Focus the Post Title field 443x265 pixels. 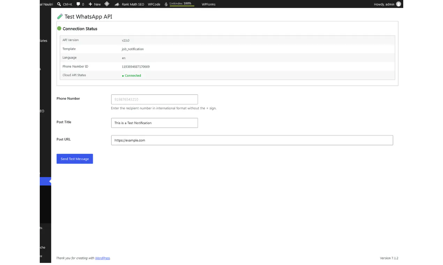155,123
